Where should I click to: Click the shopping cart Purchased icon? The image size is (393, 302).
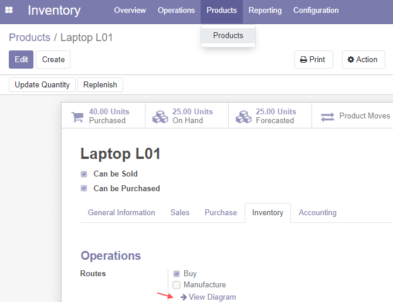77,117
